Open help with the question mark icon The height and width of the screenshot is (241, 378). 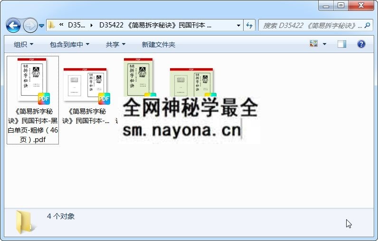(x=361, y=44)
